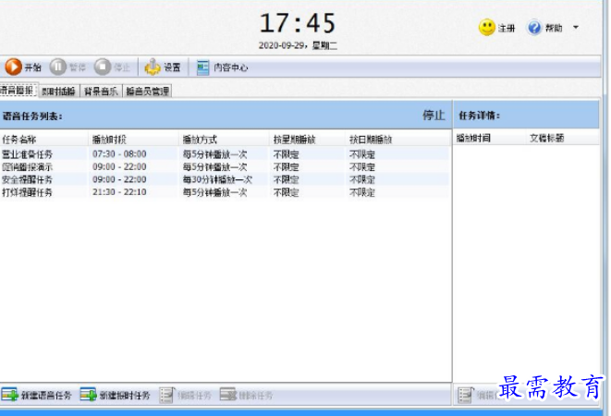
Task: Click 新建语音任务 at the bottom
Action: [x=37, y=395]
